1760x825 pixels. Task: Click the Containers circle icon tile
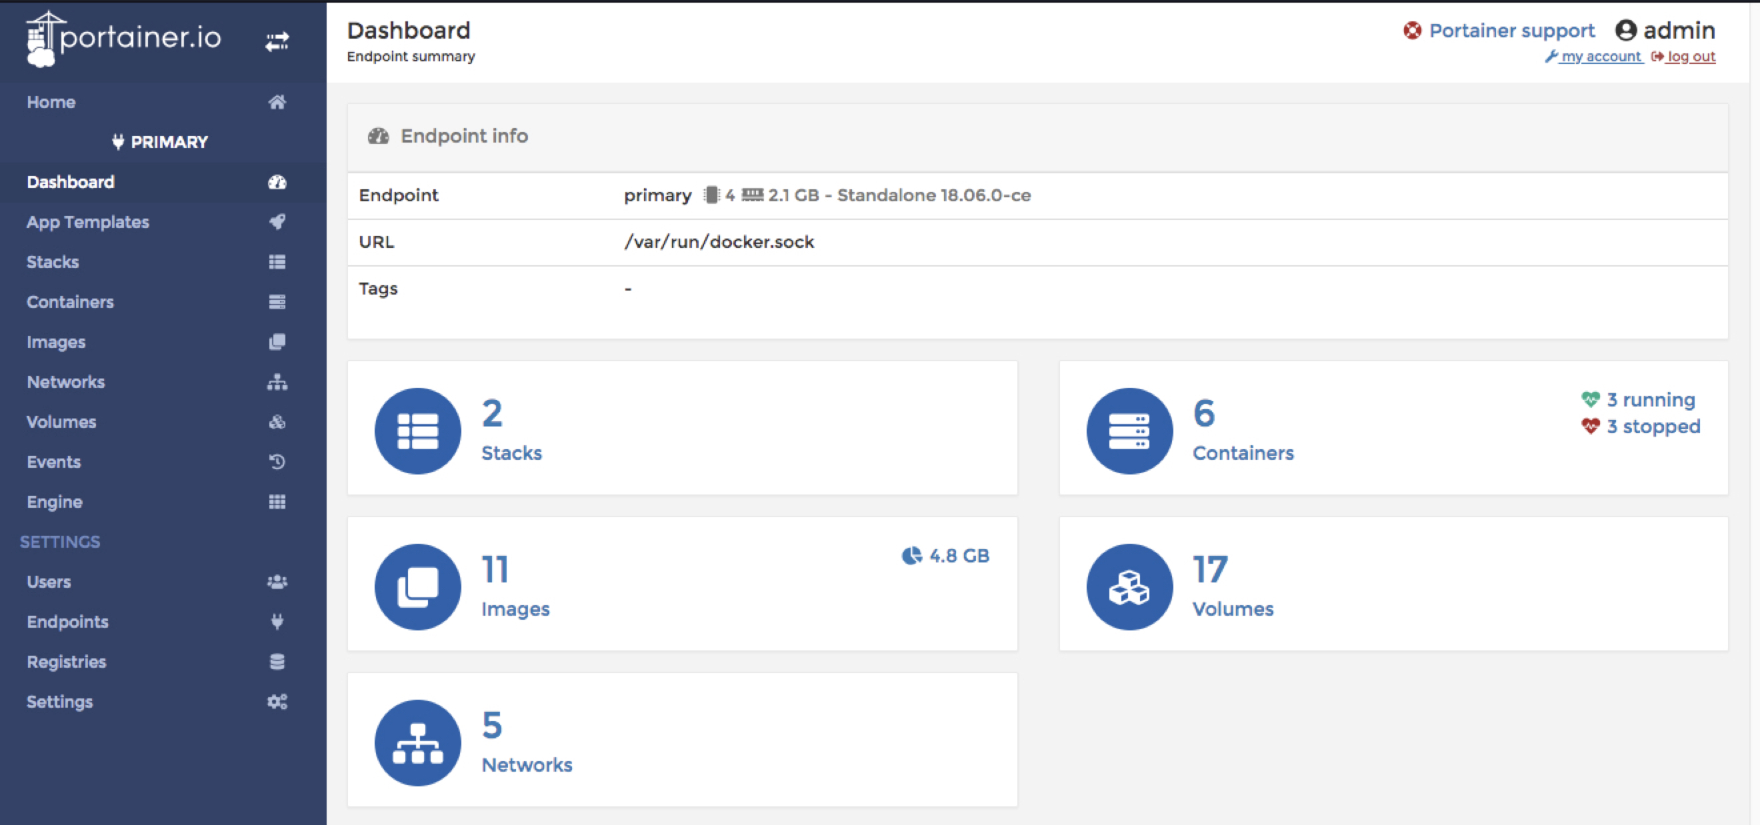[1129, 431]
